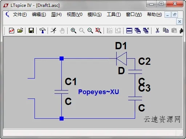
Task: Click the C value label below C1
Action: pos(68,101)
